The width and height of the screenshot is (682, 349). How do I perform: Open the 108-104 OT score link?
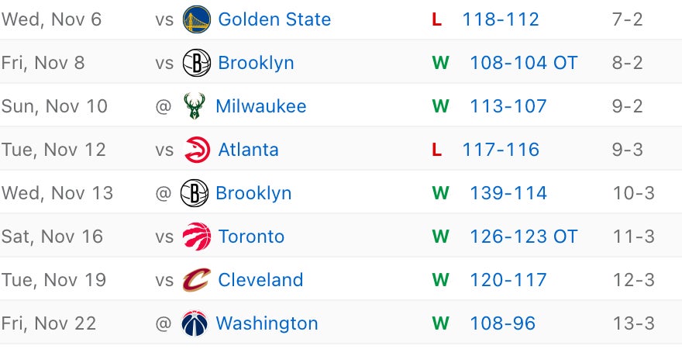point(523,63)
